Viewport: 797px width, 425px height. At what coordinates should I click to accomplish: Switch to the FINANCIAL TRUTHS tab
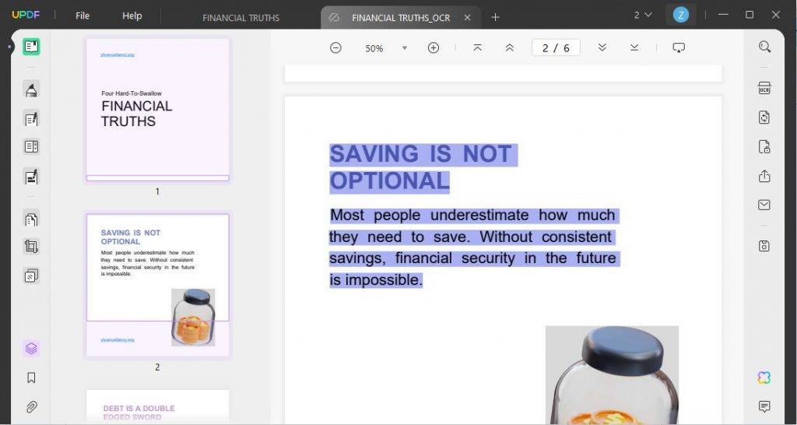coord(241,18)
